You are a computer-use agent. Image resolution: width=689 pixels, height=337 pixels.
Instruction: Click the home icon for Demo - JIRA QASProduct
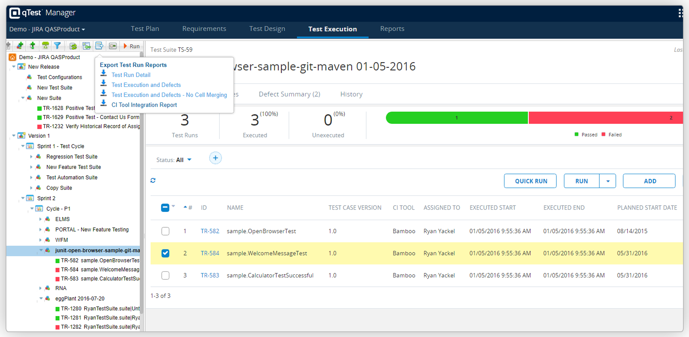13,57
